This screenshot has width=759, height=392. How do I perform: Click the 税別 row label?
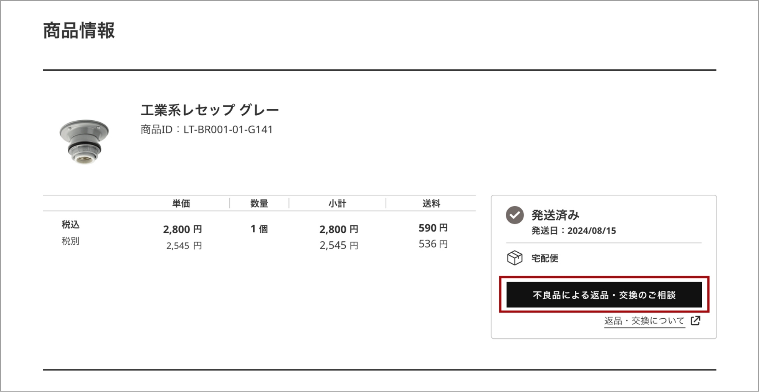(70, 241)
